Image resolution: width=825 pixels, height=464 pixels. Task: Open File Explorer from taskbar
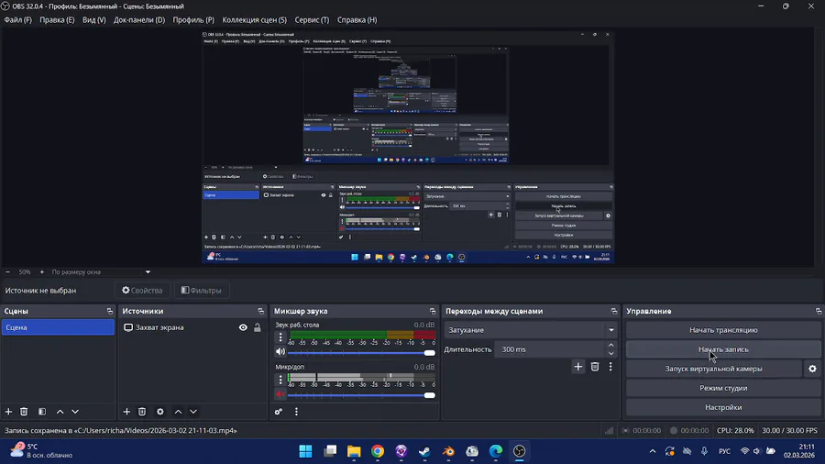point(354,451)
